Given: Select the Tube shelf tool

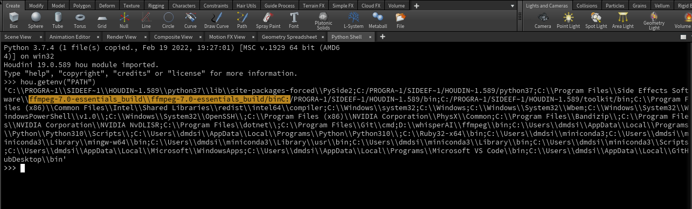Looking at the screenshot, I should (58, 20).
